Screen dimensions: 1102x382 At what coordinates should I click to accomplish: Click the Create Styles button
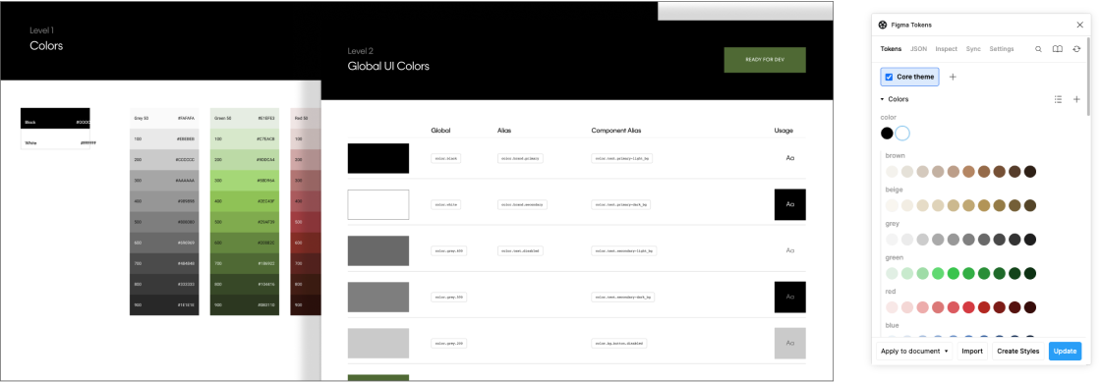(x=1017, y=352)
